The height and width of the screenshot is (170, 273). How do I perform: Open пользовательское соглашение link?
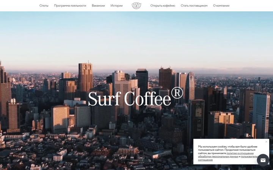pyautogui.click(x=228, y=158)
